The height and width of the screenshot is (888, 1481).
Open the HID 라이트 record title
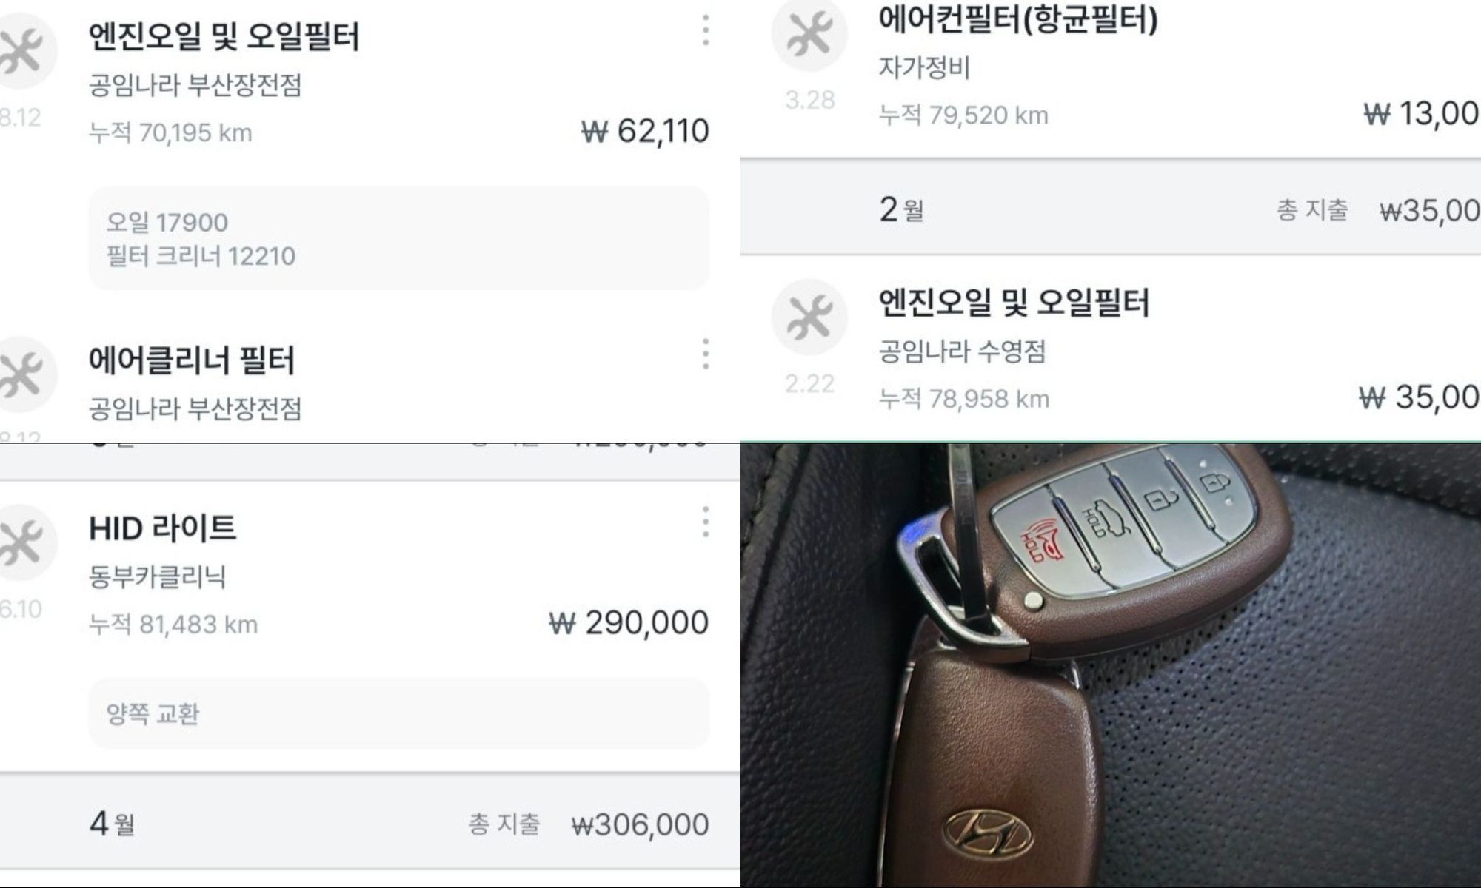point(163,528)
